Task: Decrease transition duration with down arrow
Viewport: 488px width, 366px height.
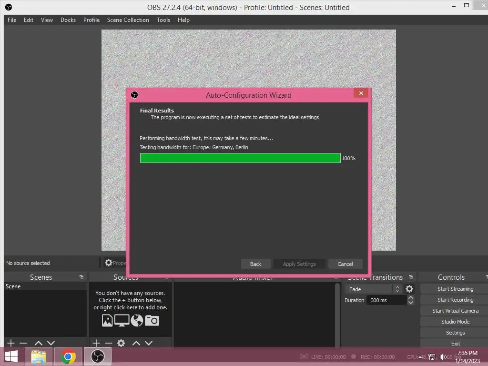Action: [411, 303]
